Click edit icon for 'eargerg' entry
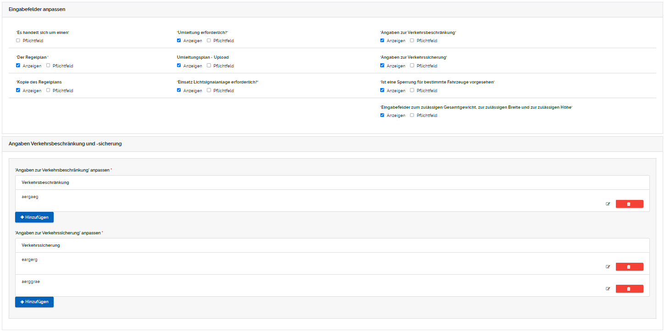 [608, 266]
